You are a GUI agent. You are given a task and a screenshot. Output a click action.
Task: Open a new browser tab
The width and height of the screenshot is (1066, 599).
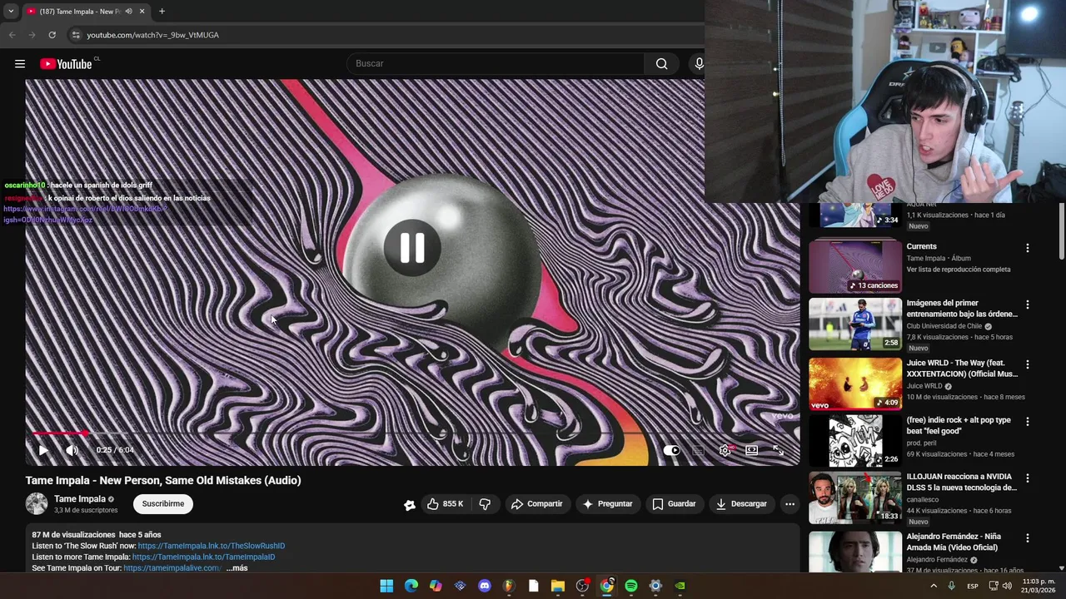[x=162, y=12]
